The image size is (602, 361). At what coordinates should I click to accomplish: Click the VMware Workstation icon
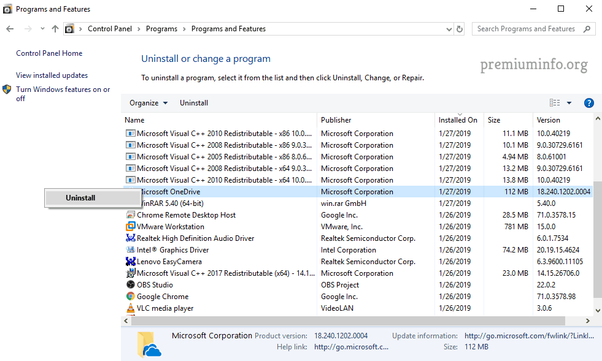coord(131,226)
